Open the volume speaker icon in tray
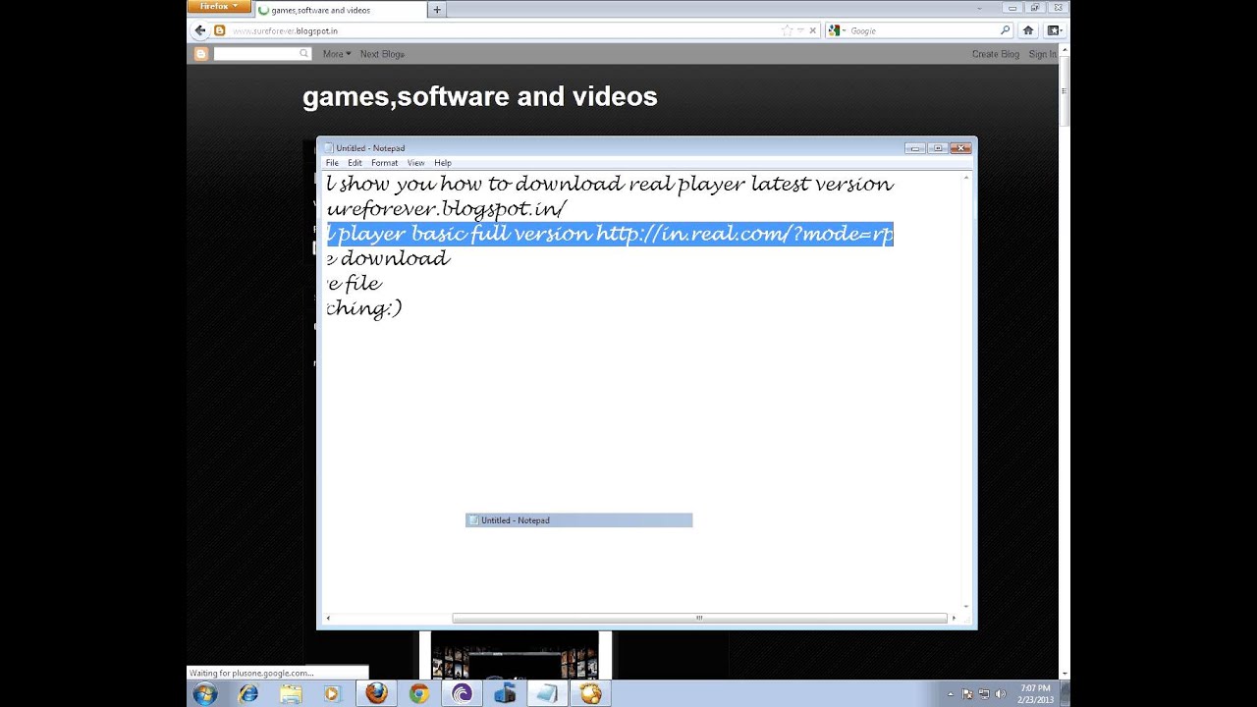 click(x=1002, y=694)
